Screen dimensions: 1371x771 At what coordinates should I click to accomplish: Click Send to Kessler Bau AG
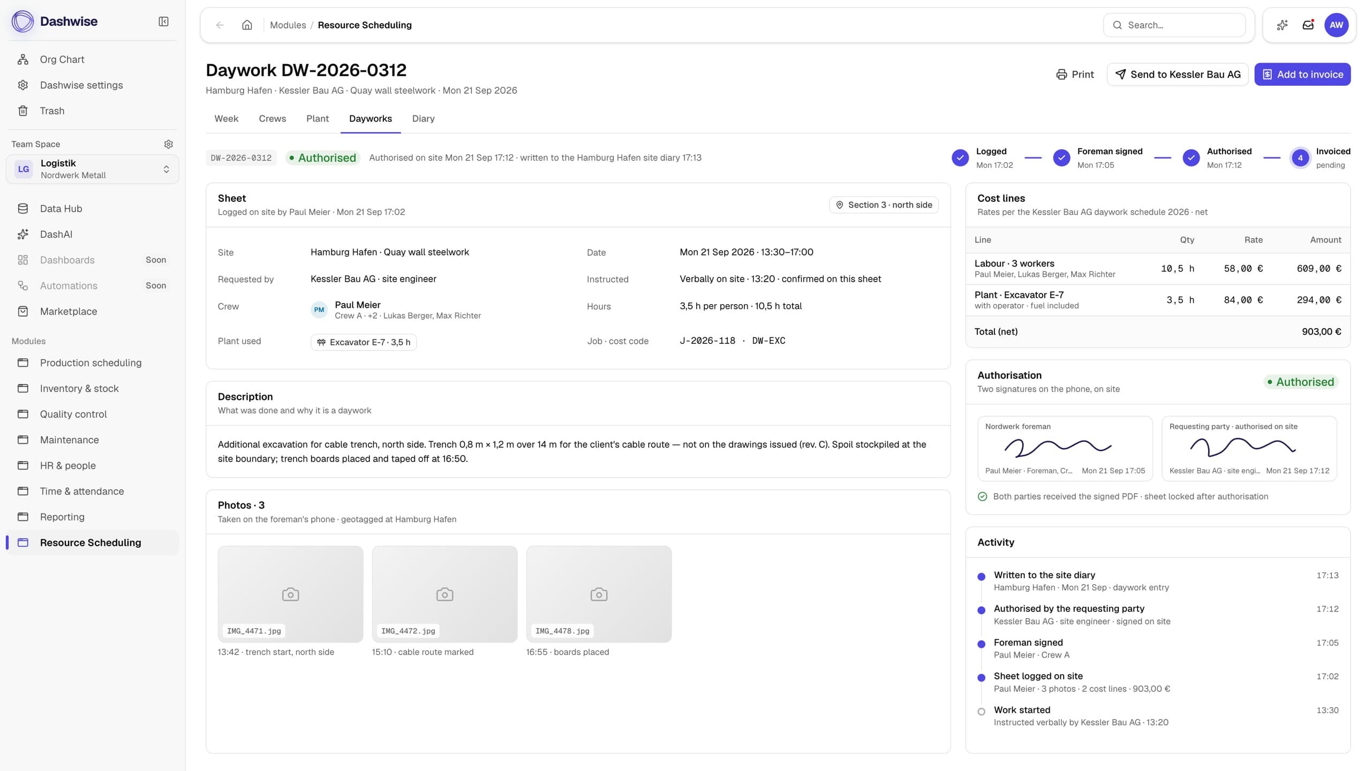pyautogui.click(x=1177, y=74)
